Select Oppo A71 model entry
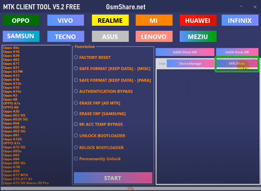The image size is (261, 191). coord(11,64)
